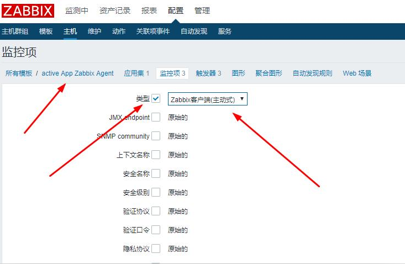This screenshot has width=405, height=264.
Task: Check the 验证协议 checkbox
Action: pos(156,211)
